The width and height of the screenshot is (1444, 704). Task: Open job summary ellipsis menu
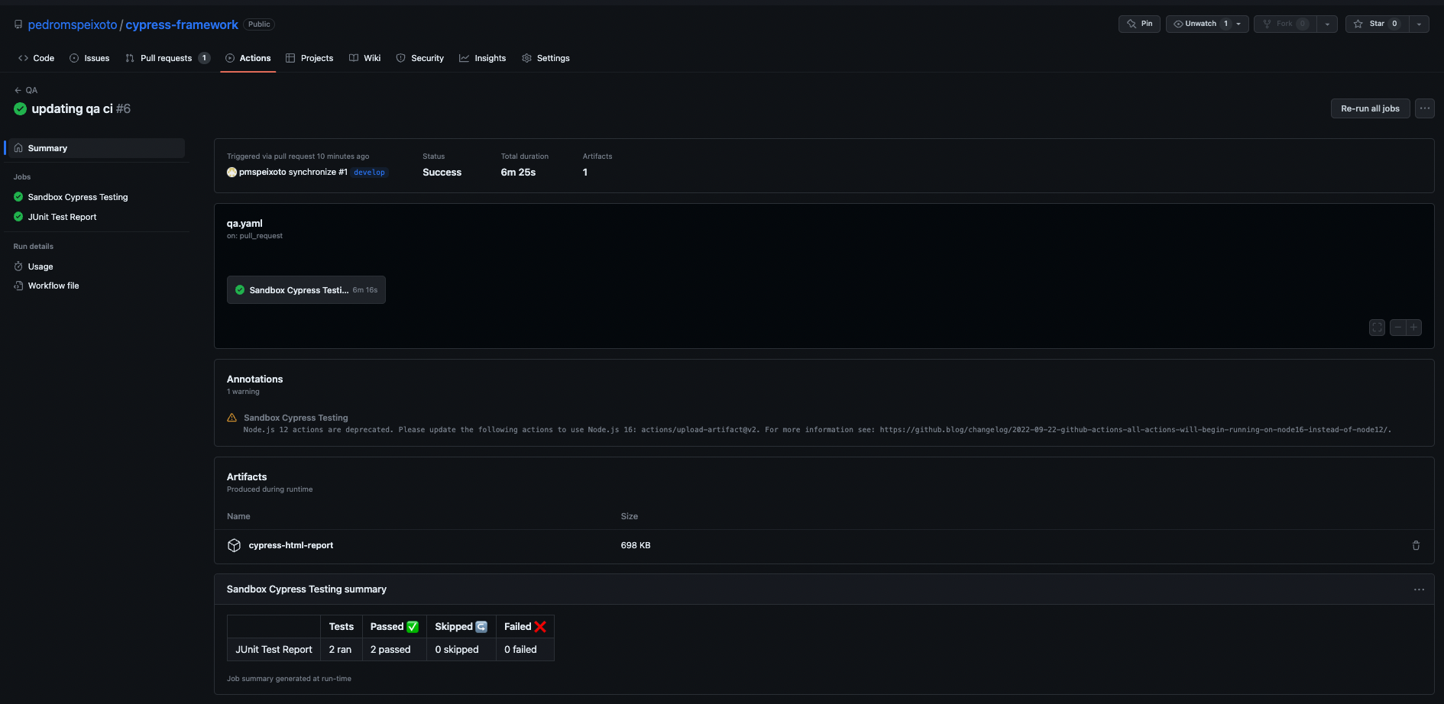click(1419, 589)
